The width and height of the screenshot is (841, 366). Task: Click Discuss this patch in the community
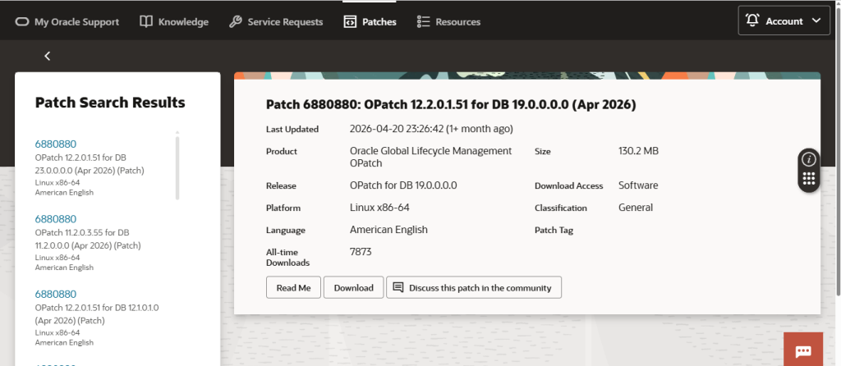(x=474, y=287)
